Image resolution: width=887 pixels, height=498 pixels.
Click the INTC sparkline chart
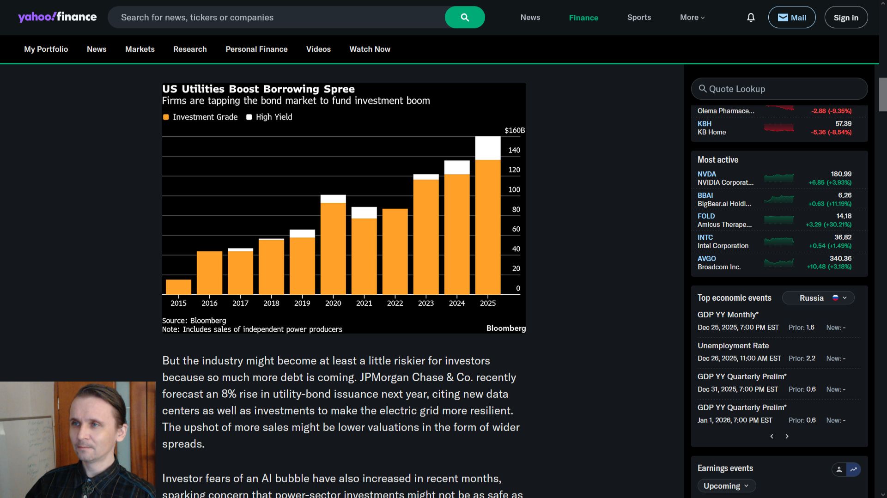[x=779, y=241]
